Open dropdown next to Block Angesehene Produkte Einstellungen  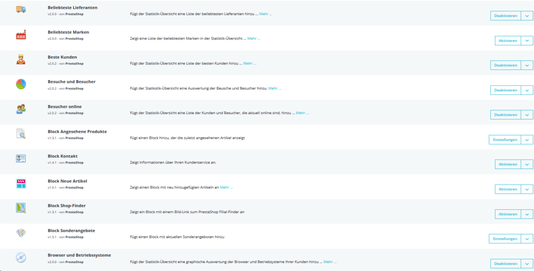[527, 140]
